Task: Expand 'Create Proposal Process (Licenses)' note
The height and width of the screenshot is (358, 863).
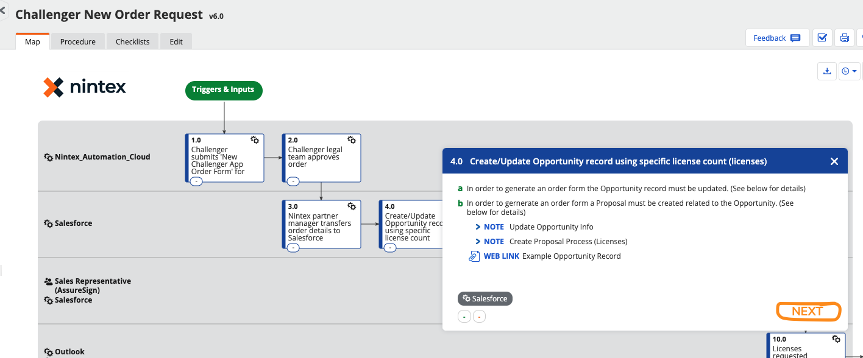Action: [567, 242]
